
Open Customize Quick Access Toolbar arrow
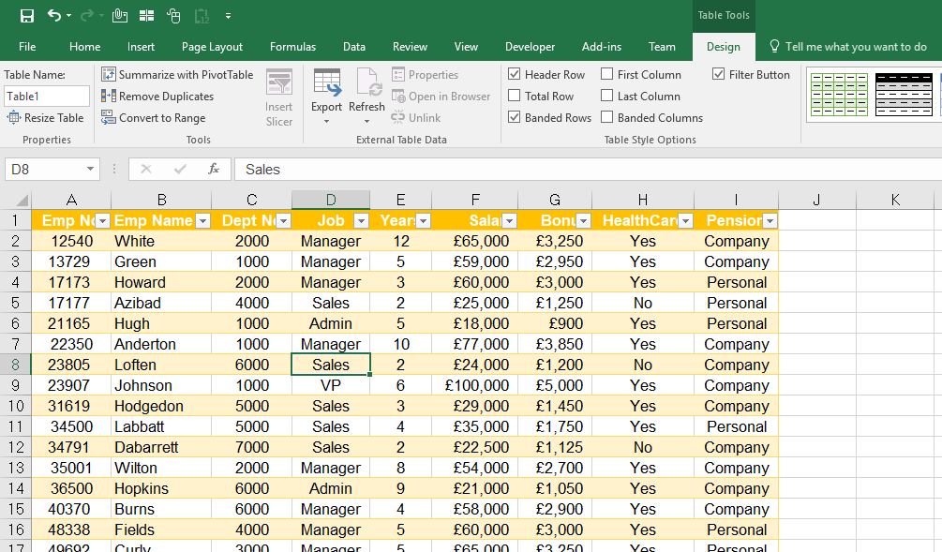click(x=229, y=16)
